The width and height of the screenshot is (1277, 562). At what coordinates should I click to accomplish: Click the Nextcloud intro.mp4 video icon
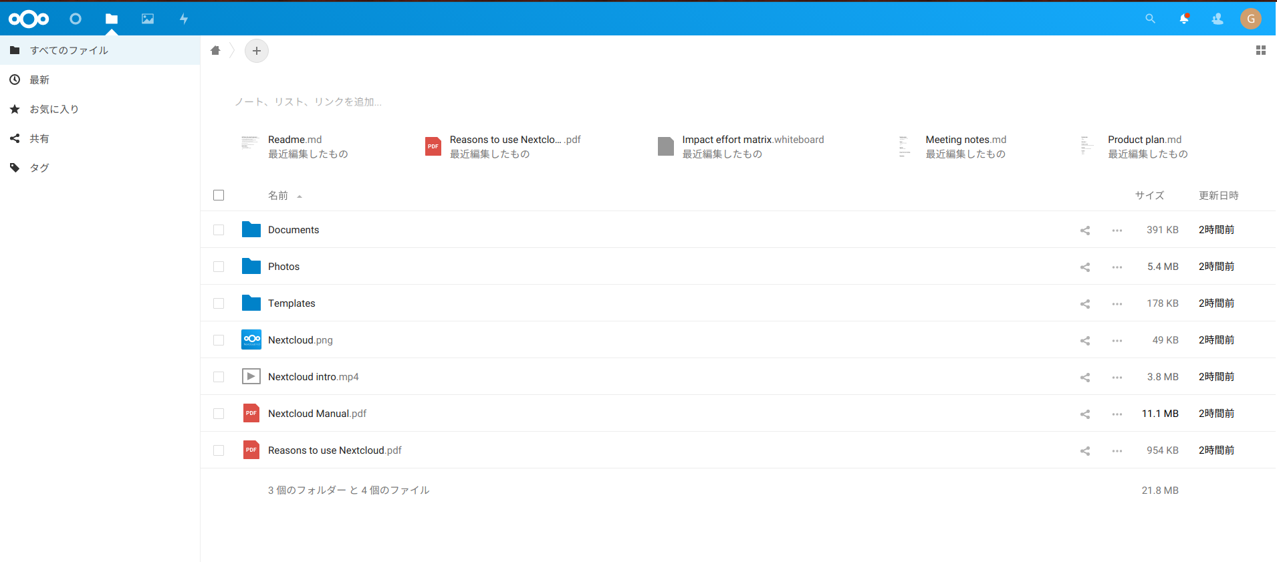[251, 376]
